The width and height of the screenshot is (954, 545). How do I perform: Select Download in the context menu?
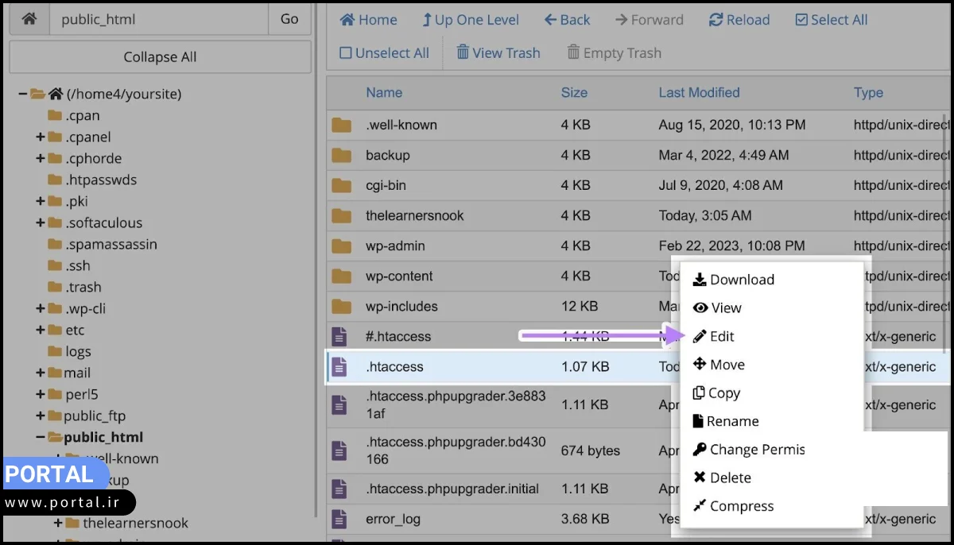click(741, 280)
